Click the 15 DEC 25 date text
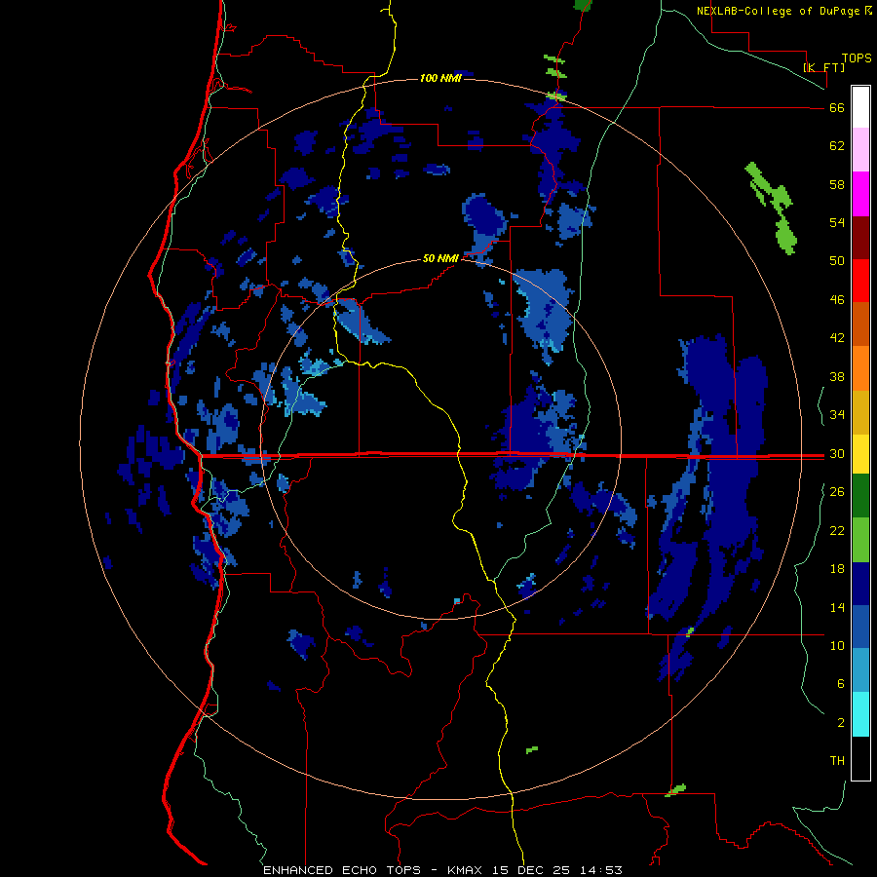 [x=534, y=870]
